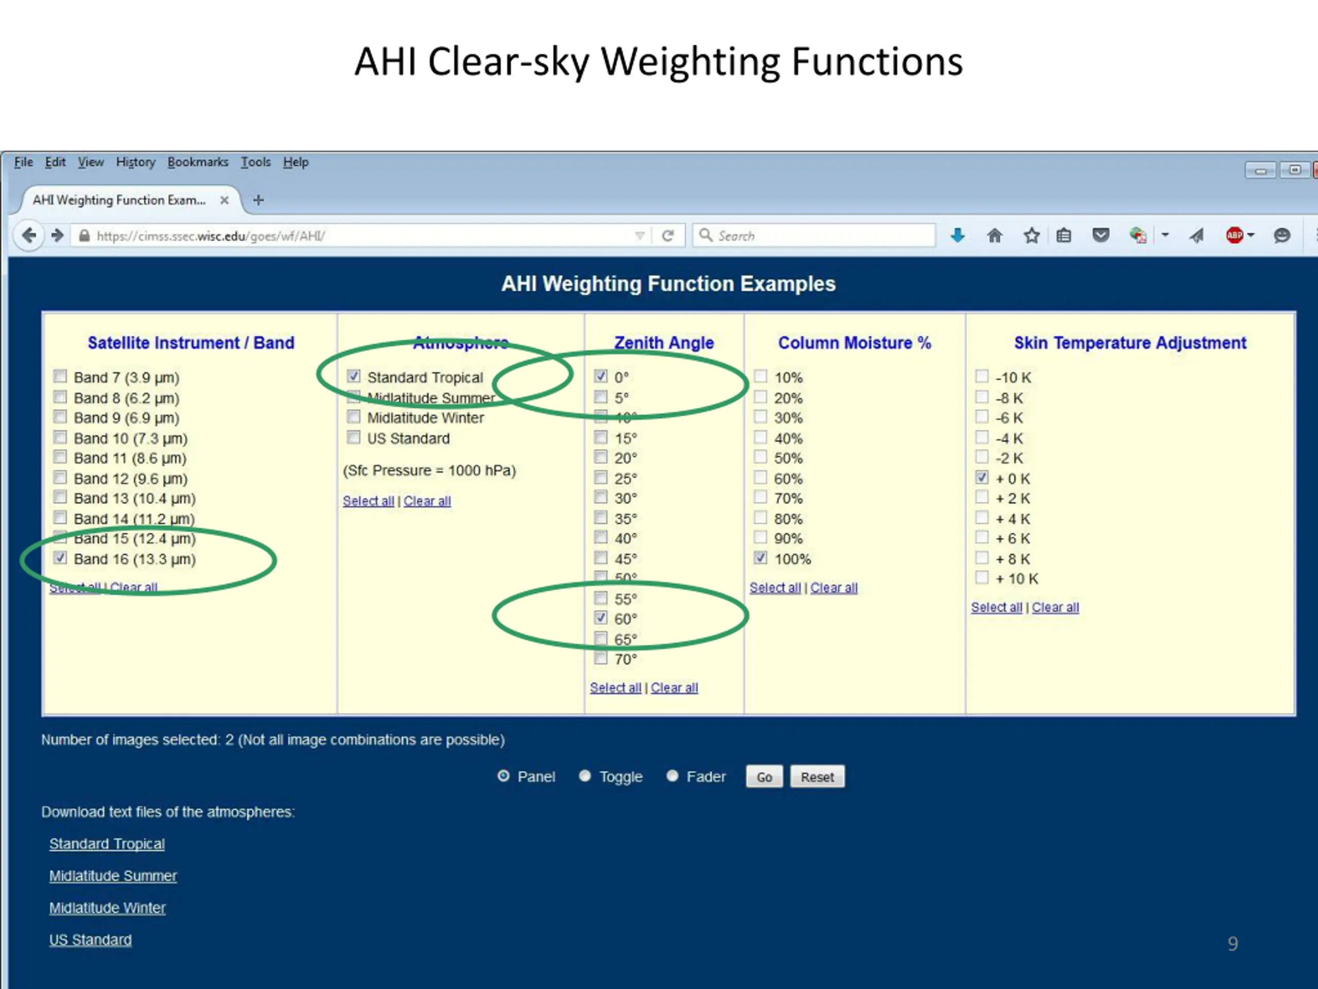The width and height of the screenshot is (1318, 989).
Task: Check the US Standard atmosphere checkbox
Action: pos(353,437)
